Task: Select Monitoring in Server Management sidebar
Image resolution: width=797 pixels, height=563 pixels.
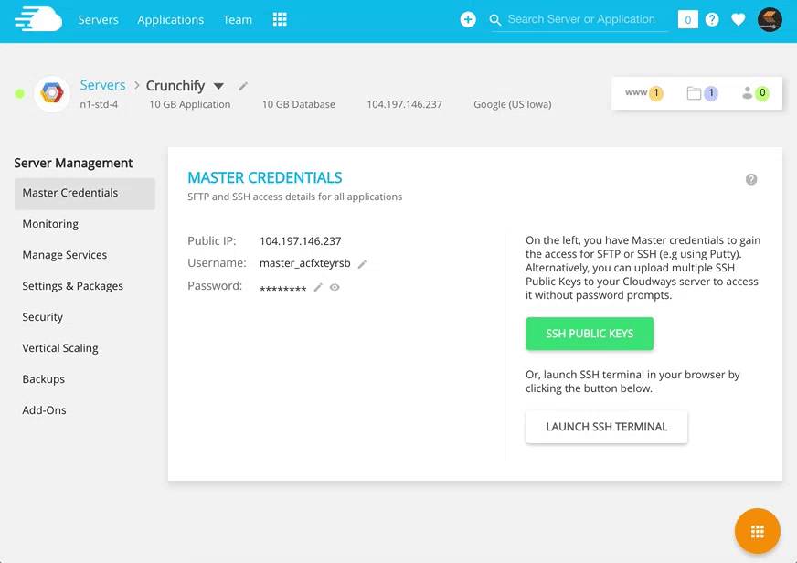Action: (50, 224)
